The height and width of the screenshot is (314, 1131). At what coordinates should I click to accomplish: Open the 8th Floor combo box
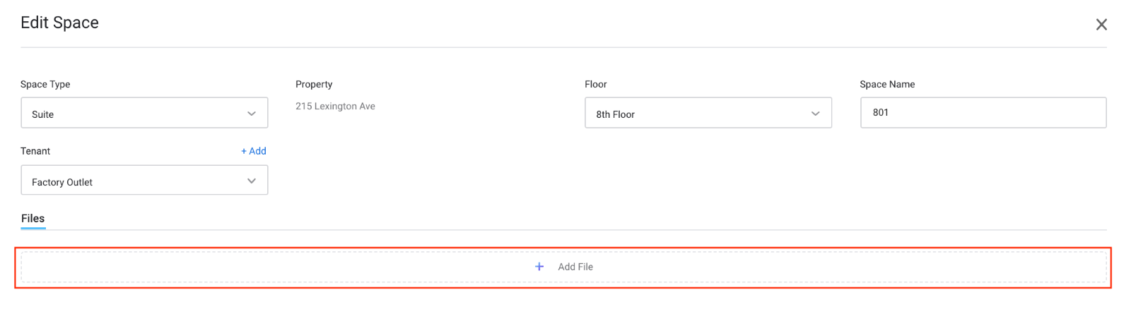coord(708,113)
